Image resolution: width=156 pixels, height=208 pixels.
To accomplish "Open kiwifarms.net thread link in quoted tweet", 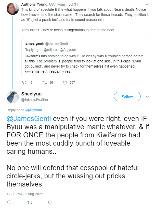I will [x=49, y=71].
